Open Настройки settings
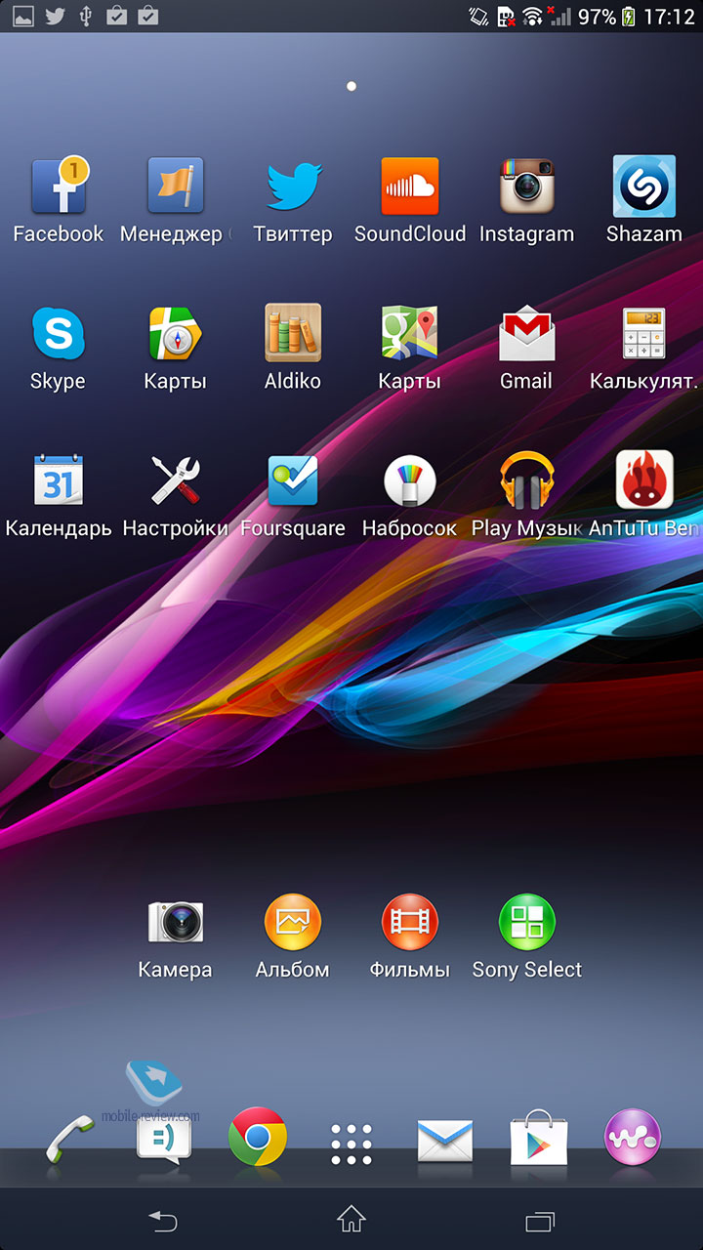 point(176,479)
